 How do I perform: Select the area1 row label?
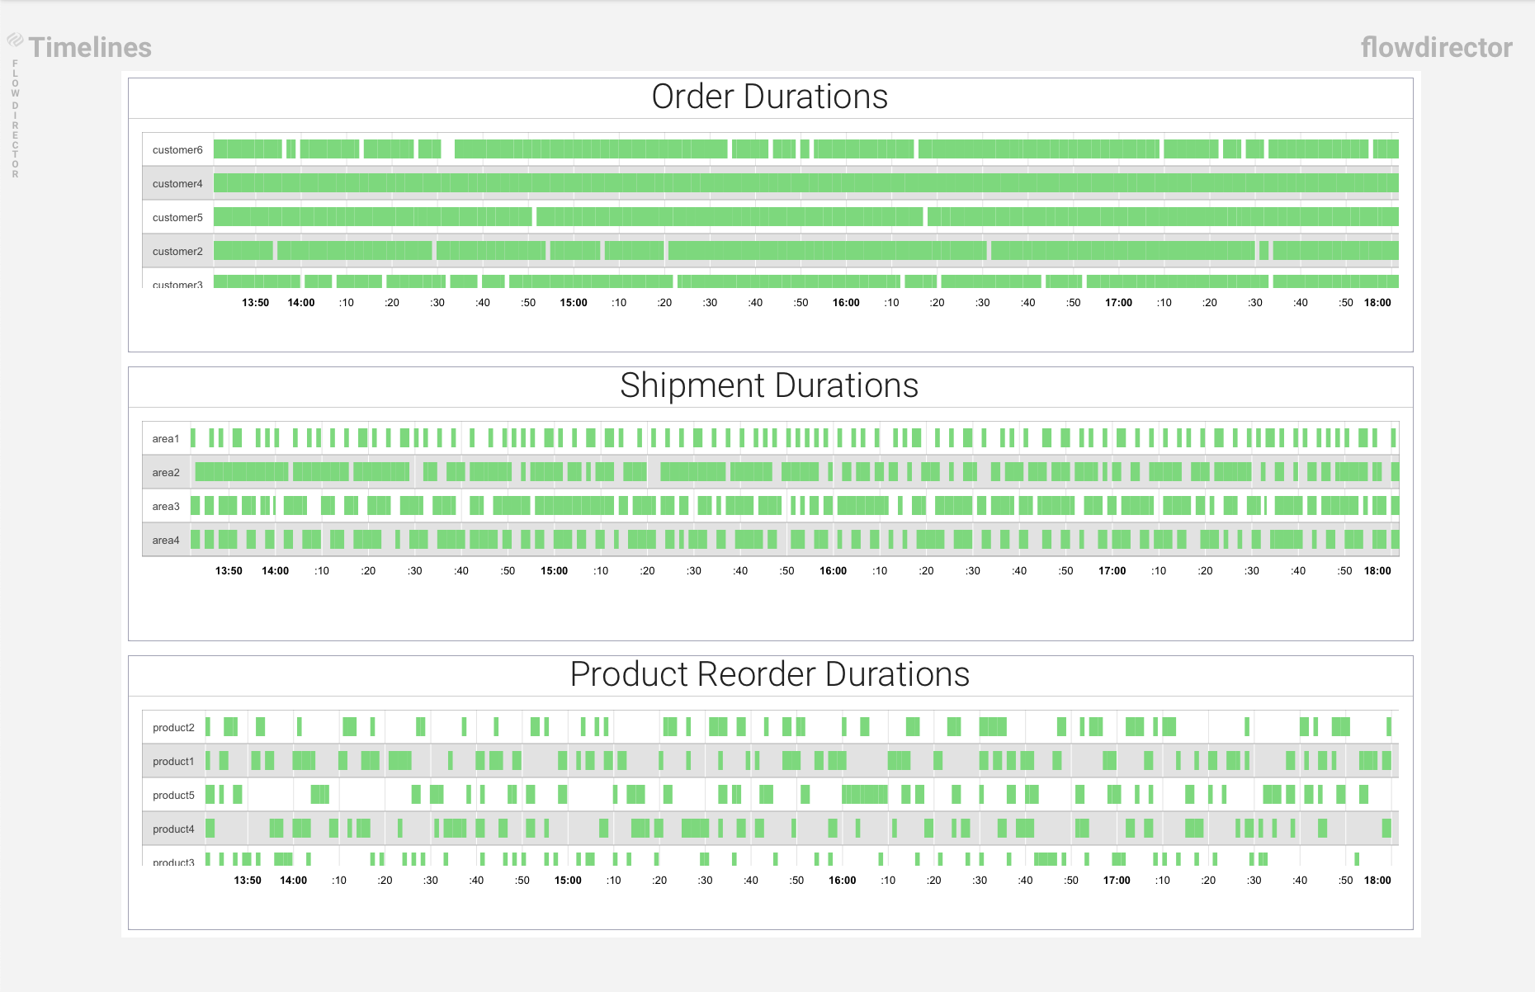click(166, 439)
